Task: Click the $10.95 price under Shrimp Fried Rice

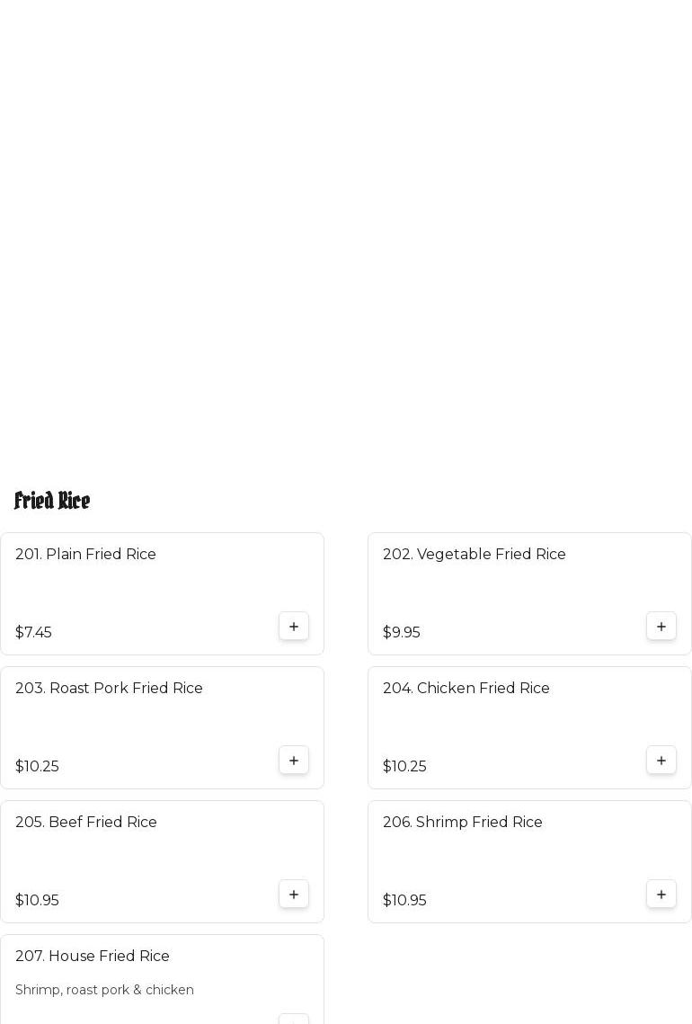Action: coord(404,901)
